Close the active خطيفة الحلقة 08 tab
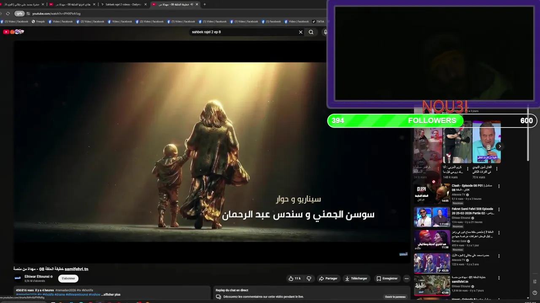This screenshot has height=303, width=540. [x=198, y=4]
